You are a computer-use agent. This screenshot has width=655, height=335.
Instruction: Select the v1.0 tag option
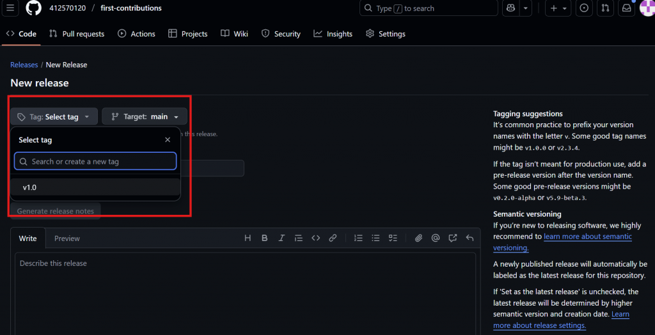point(95,187)
